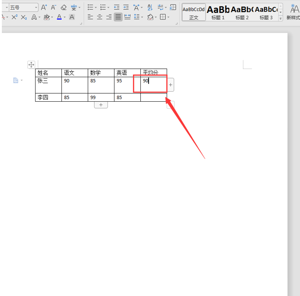Click the table-like icon next to paragraph marks
The width and height of the screenshot is (300, 296).
click(173, 7)
